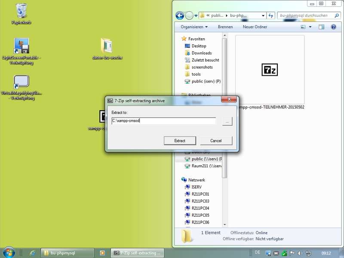Switch to 7-Zip self-extracting taskbar button
Image resolution: width=344 pixels, height=258 pixels.
pos(137,253)
